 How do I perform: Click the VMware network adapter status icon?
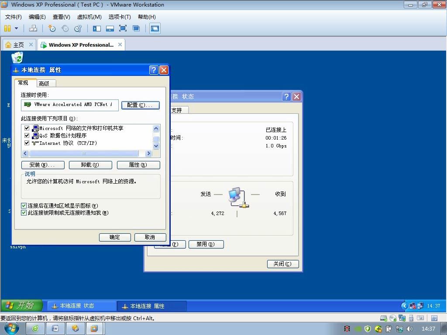402,318
